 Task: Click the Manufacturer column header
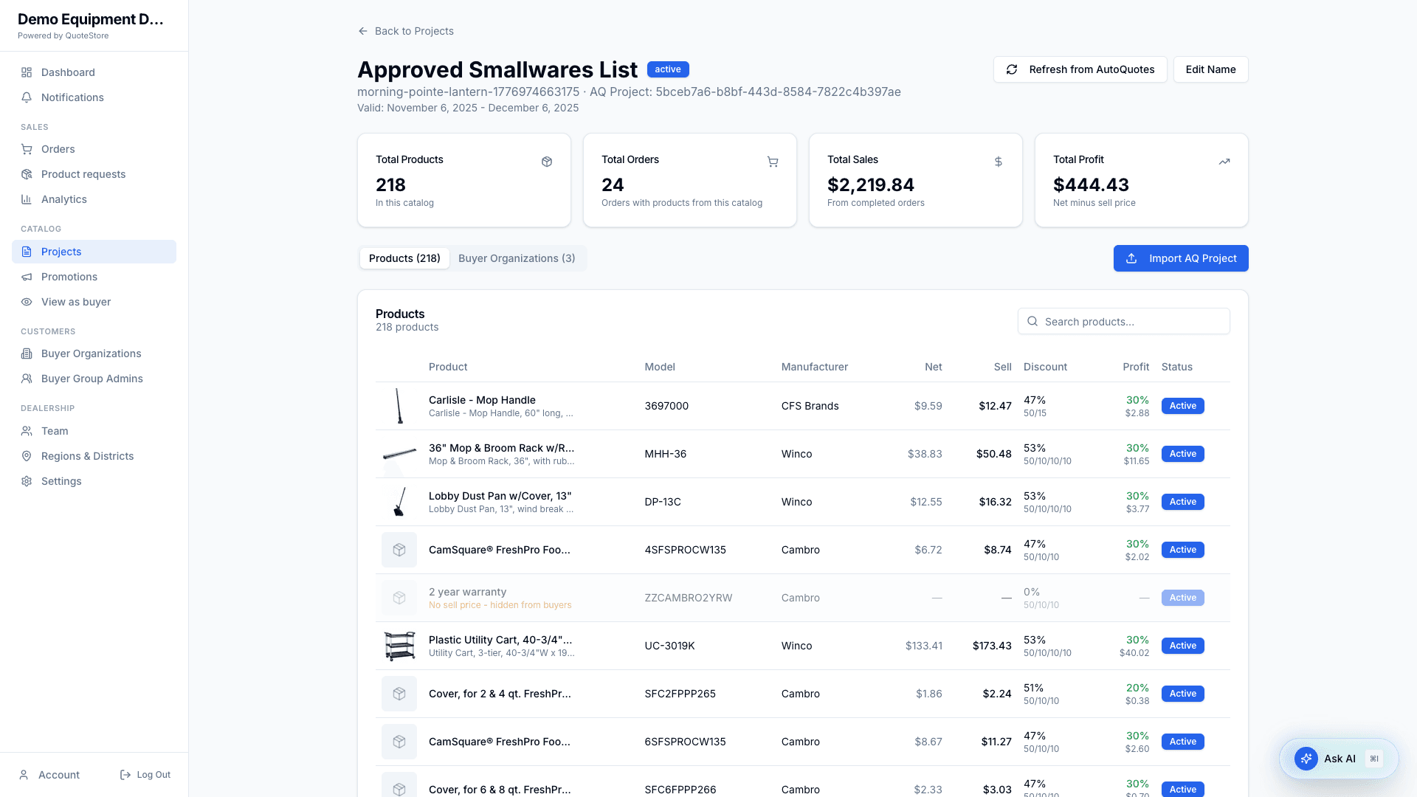point(815,367)
